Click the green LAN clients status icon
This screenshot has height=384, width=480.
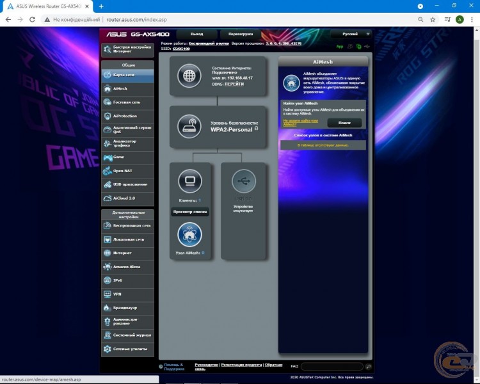click(x=359, y=47)
